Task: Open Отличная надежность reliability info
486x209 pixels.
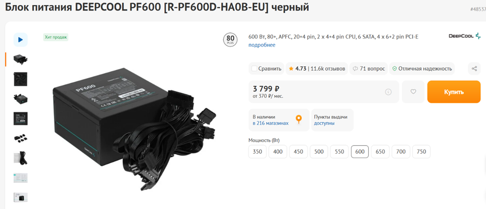Action: click(422, 68)
